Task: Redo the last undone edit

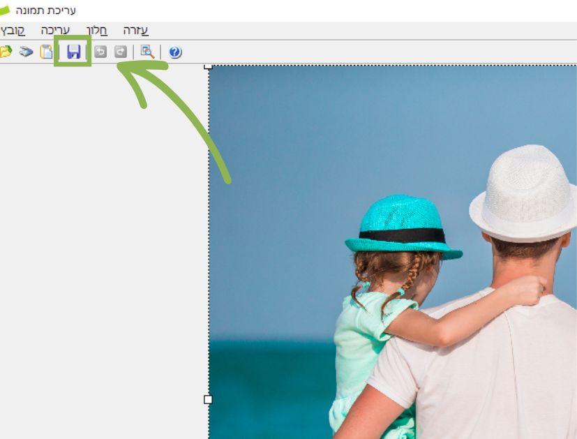Action: click(x=121, y=52)
